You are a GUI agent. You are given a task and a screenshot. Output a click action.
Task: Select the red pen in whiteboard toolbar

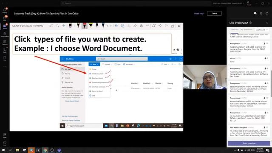(85, 25)
